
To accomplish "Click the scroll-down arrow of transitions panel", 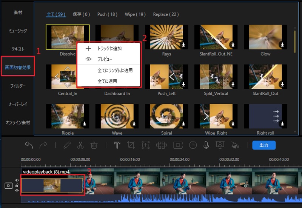I will [295, 132].
